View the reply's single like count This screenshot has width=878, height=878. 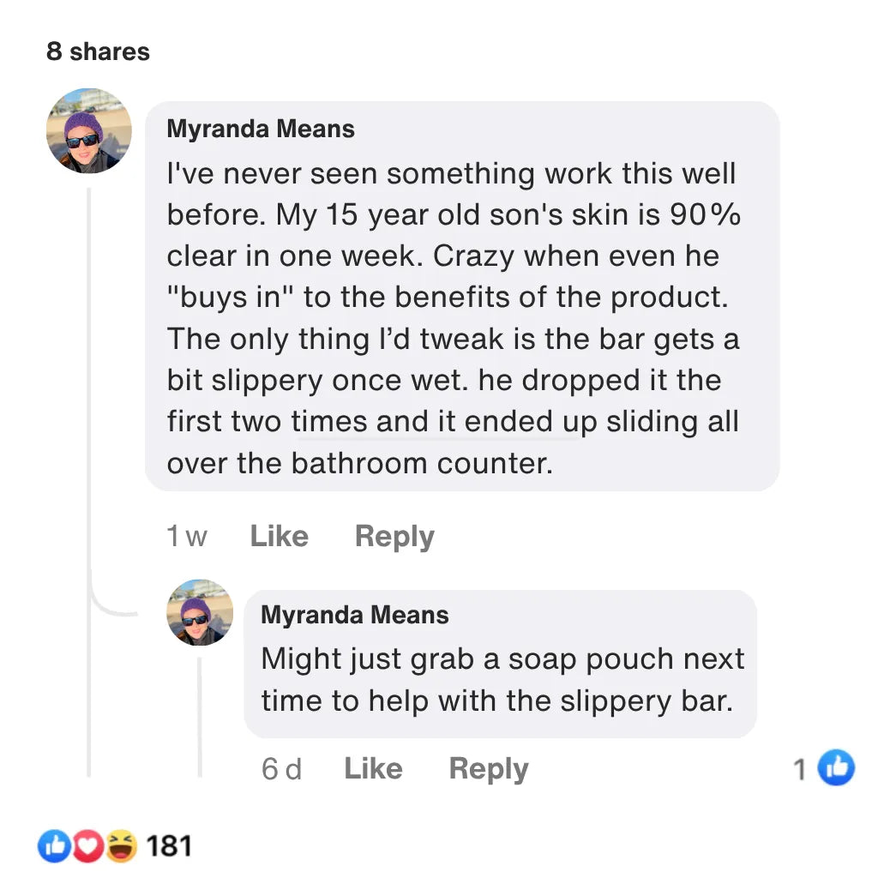coord(799,769)
